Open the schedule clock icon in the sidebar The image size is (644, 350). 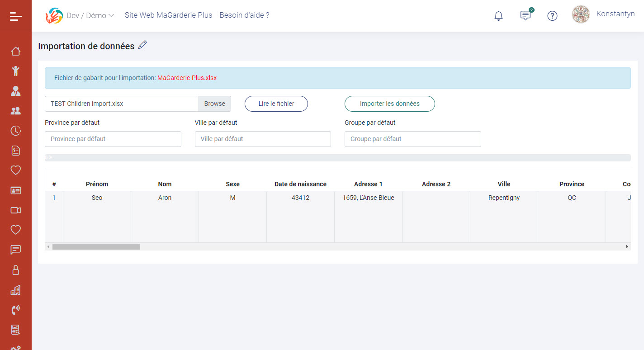(15, 131)
